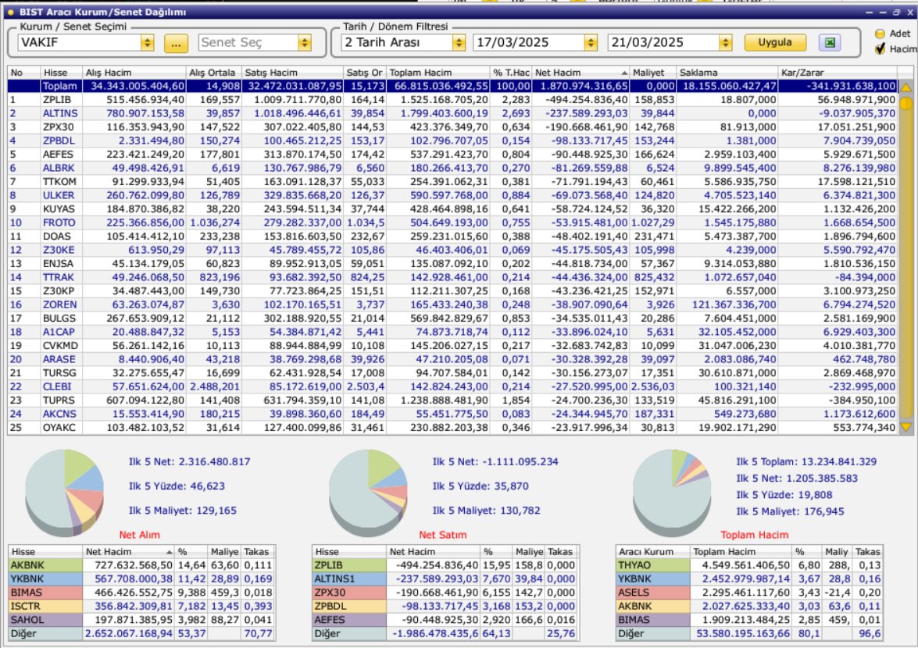Select the OYAKC row
The width and height of the screenshot is (918, 648).
coord(452,428)
